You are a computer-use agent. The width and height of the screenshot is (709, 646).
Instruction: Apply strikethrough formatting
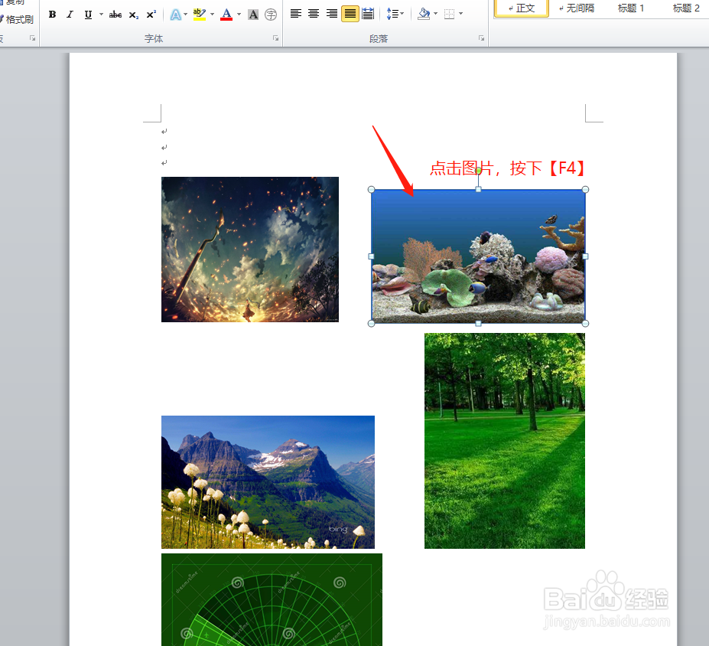click(115, 15)
